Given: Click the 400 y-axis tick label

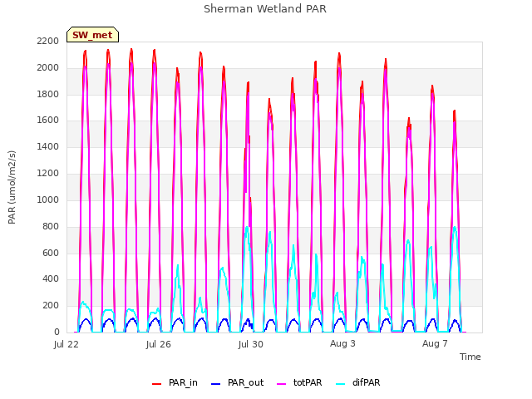Looking at the screenshot, I should pyautogui.click(x=51, y=279).
